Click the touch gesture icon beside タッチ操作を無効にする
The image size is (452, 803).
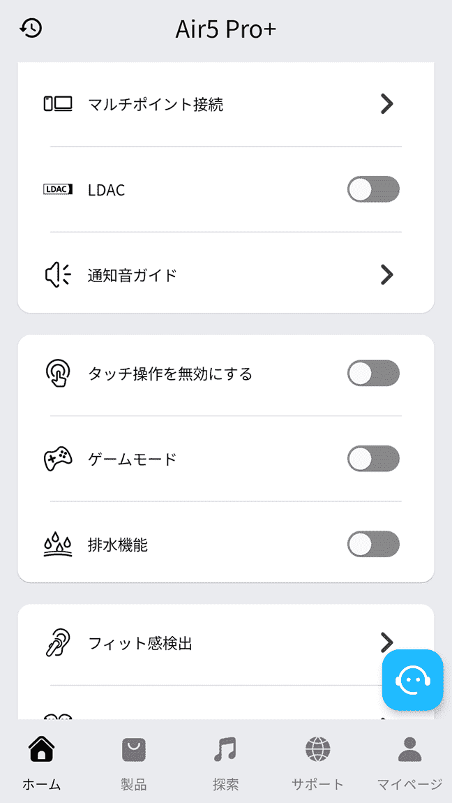59,373
